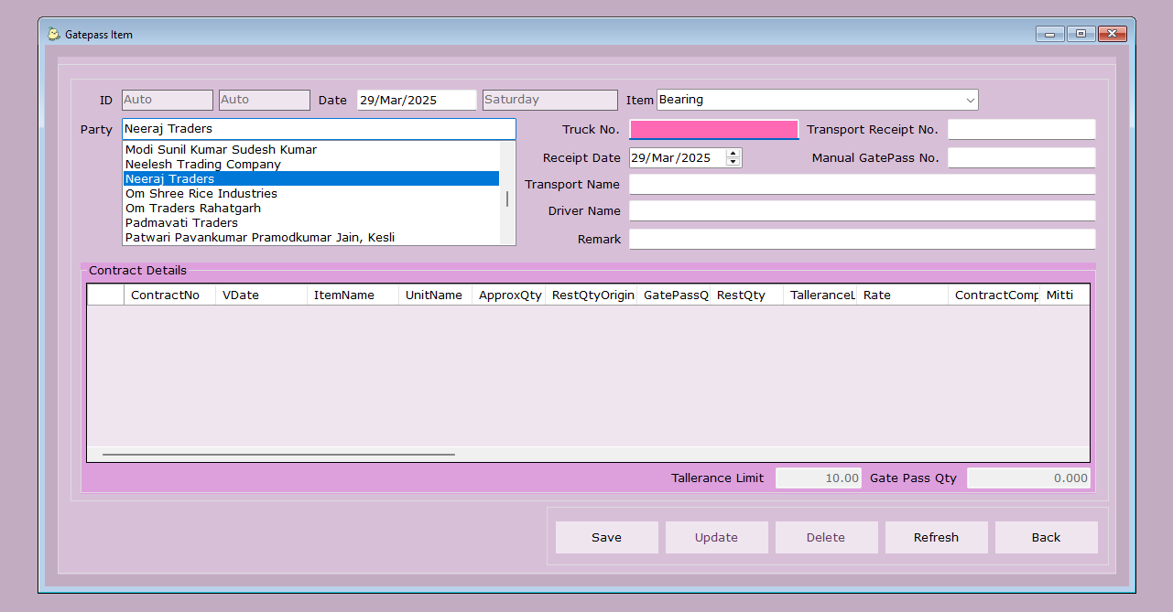Click the Gate Pass Qty field
Viewport: 1173px width, 612px height.
click(1028, 478)
